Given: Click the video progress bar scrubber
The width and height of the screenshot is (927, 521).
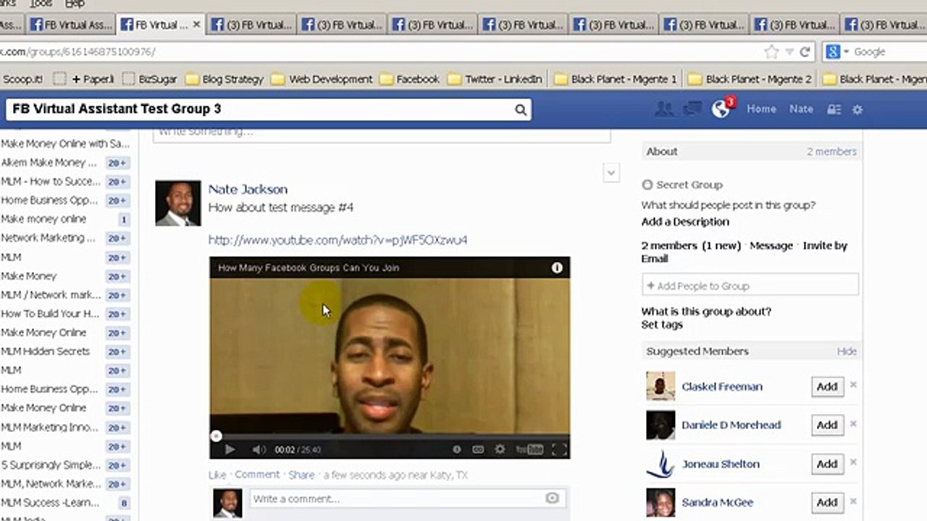Looking at the screenshot, I should point(216,436).
